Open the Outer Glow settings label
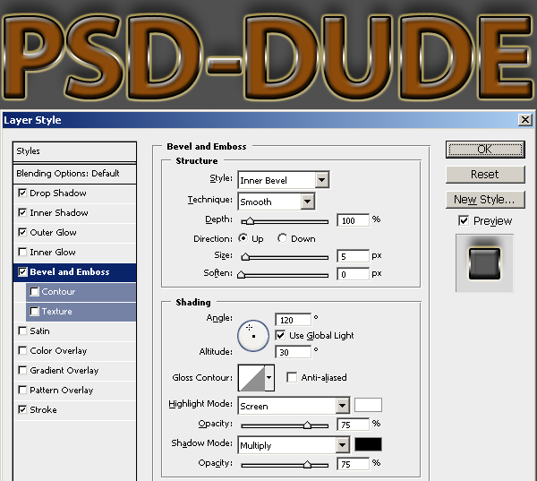 tap(53, 233)
